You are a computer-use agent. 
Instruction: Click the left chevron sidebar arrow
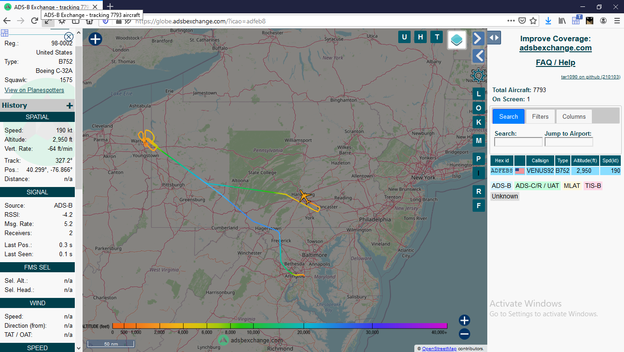(479, 56)
